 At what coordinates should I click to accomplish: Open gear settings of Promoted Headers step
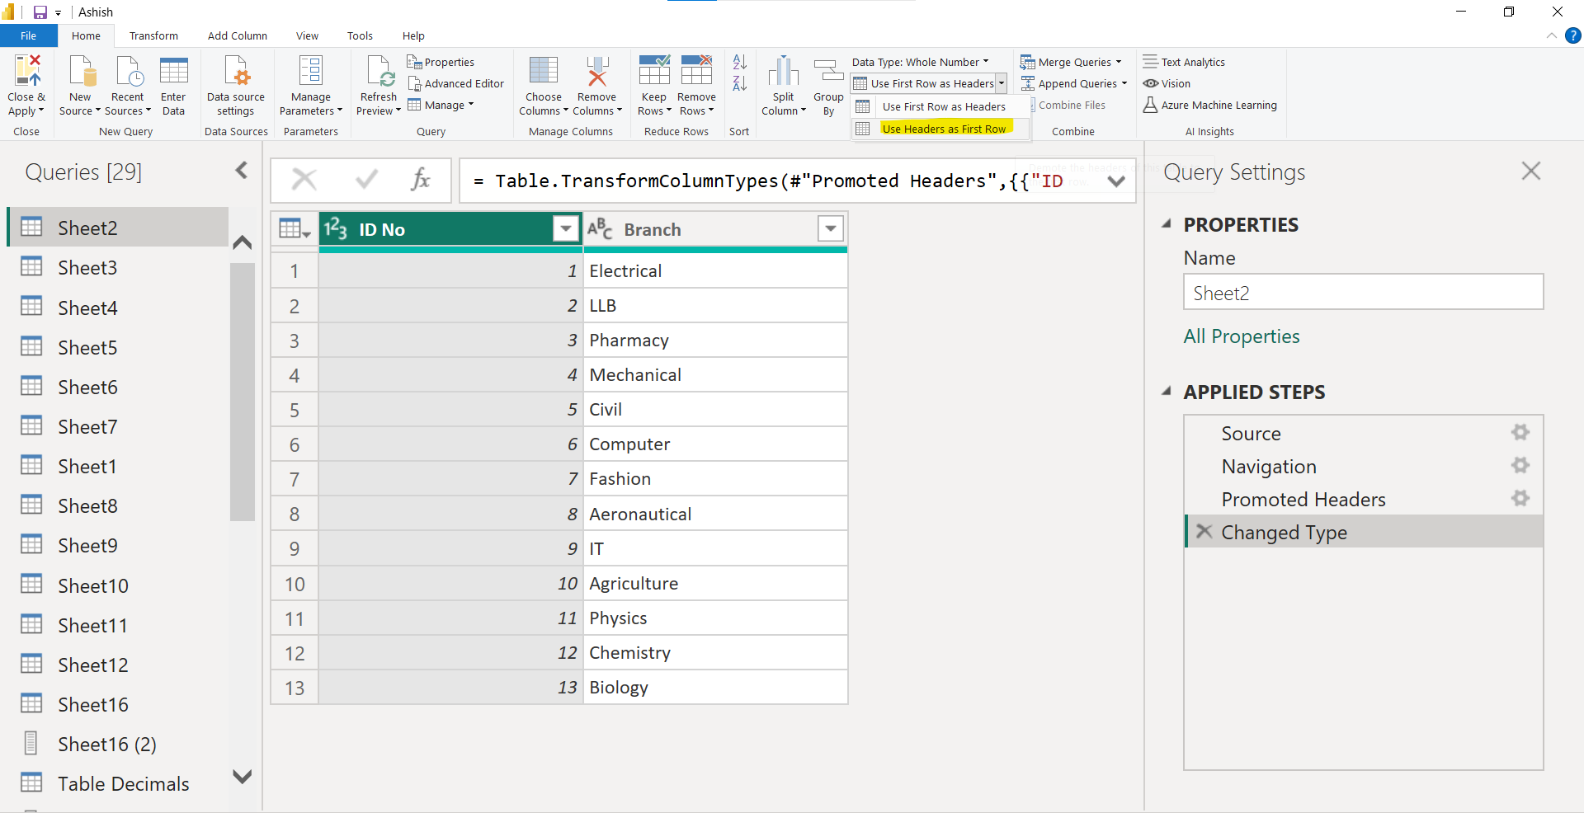(1520, 499)
